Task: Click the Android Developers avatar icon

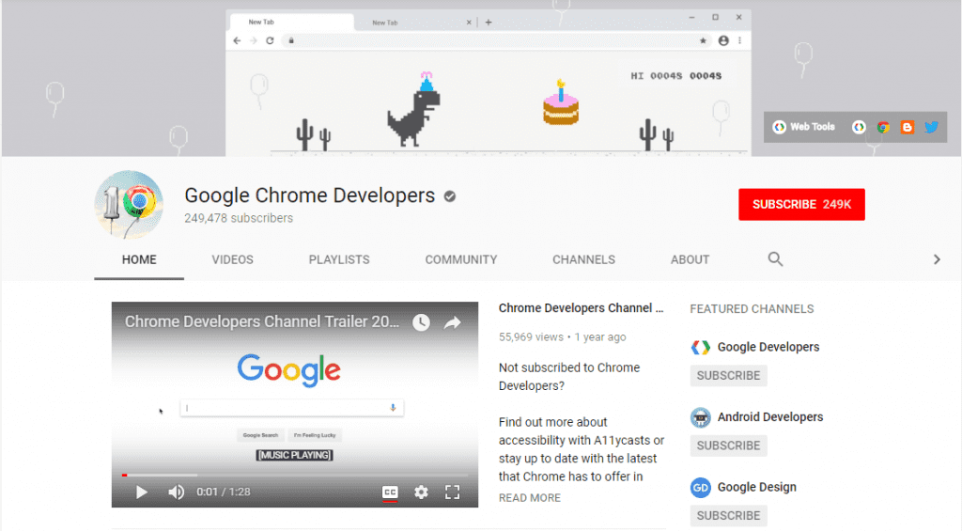Action: click(701, 417)
